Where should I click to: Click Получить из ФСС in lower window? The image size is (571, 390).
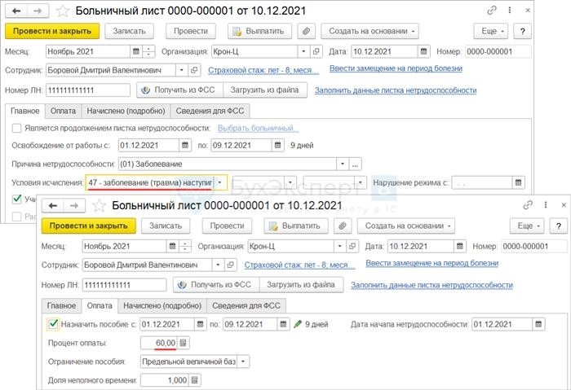click(216, 285)
